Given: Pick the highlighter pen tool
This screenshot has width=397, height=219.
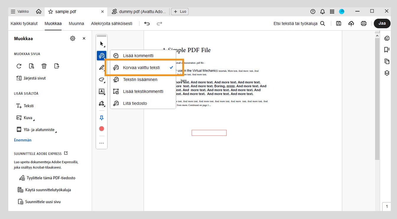Looking at the screenshot, I should [x=102, y=68].
